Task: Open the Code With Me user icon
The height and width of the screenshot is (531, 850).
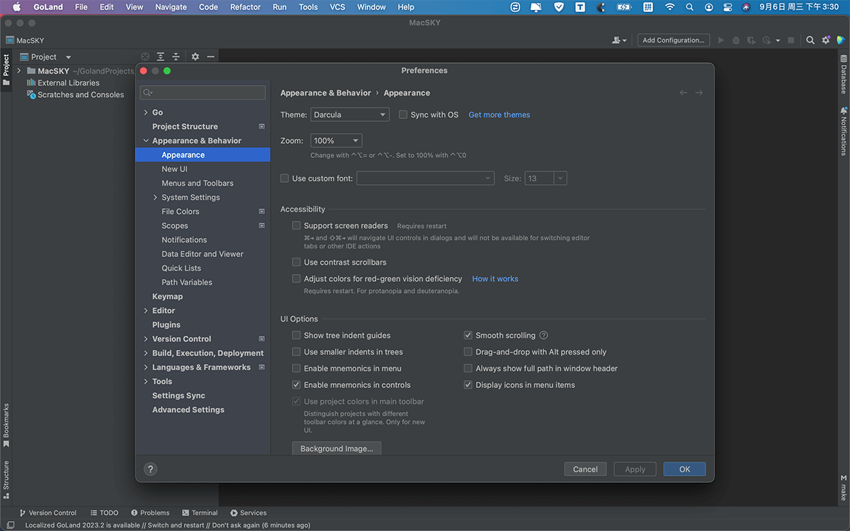Action: (x=619, y=40)
